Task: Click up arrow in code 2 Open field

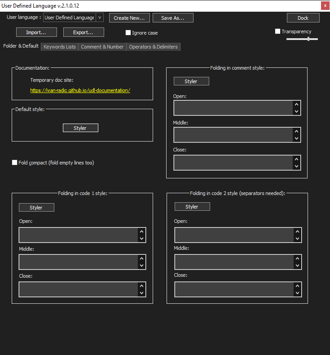Action: click(297, 231)
